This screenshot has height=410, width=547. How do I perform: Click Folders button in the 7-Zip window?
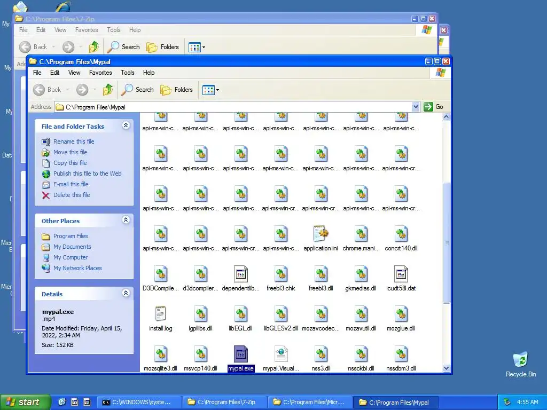[162, 47]
